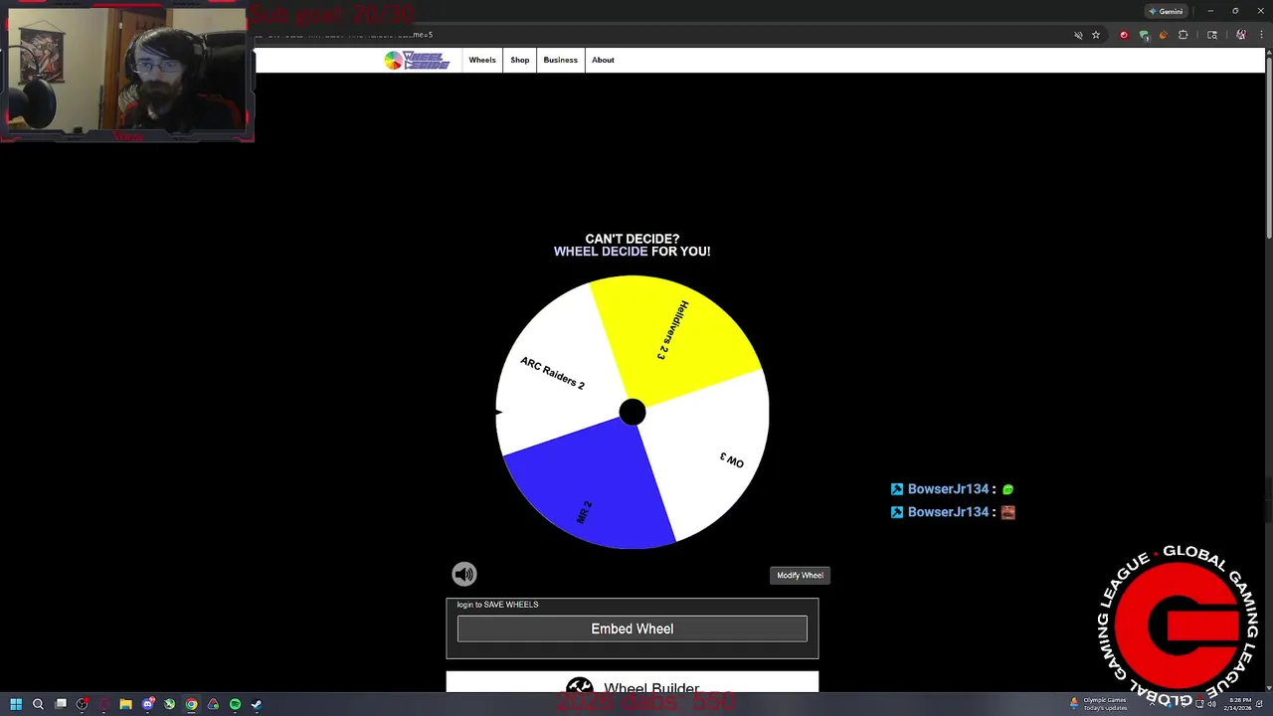The height and width of the screenshot is (716, 1273).
Task: Click the WHEEL DECIDE heading text
Action: pyautogui.click(x=601, y=252)
